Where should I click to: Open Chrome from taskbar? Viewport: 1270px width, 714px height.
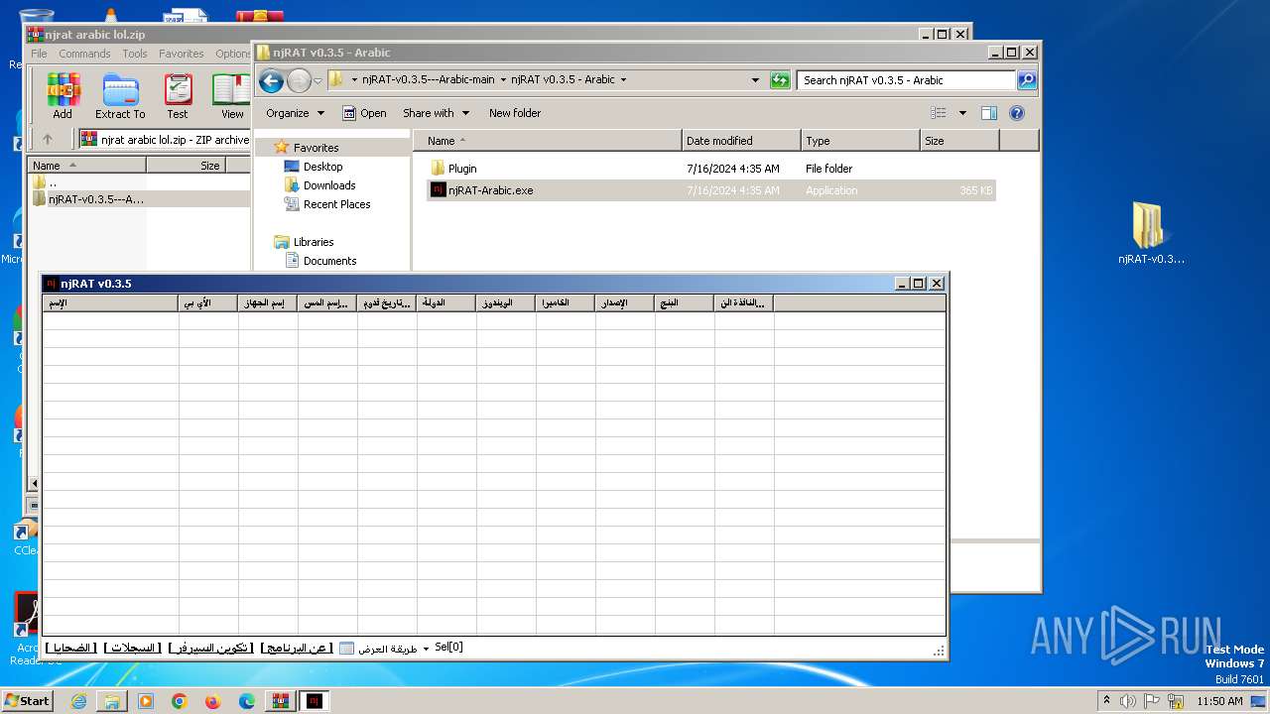(180, 701)
